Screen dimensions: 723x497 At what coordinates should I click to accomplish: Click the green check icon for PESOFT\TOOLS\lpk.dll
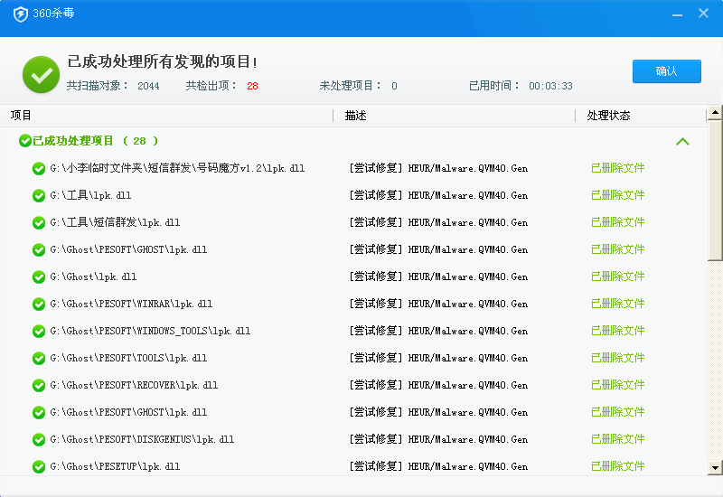pyautogui.click(x=39, y=359)
